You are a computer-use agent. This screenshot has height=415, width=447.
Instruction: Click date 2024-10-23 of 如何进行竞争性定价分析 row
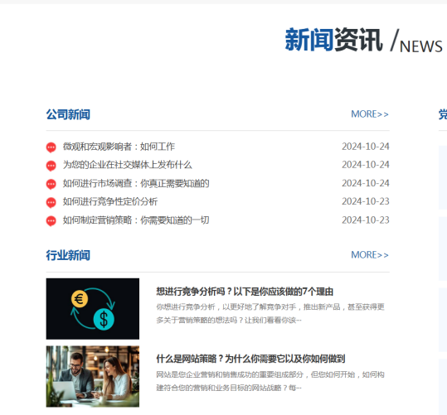pos(366,201)
